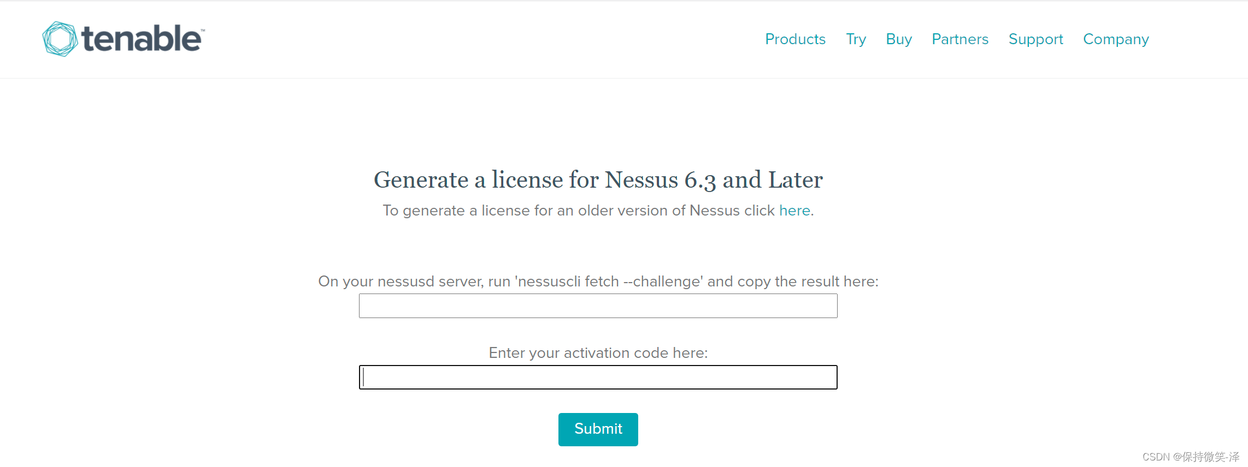Select Support in the top navigation
This screenshot has width=1248, height=467.
[x=1035, y=39]
